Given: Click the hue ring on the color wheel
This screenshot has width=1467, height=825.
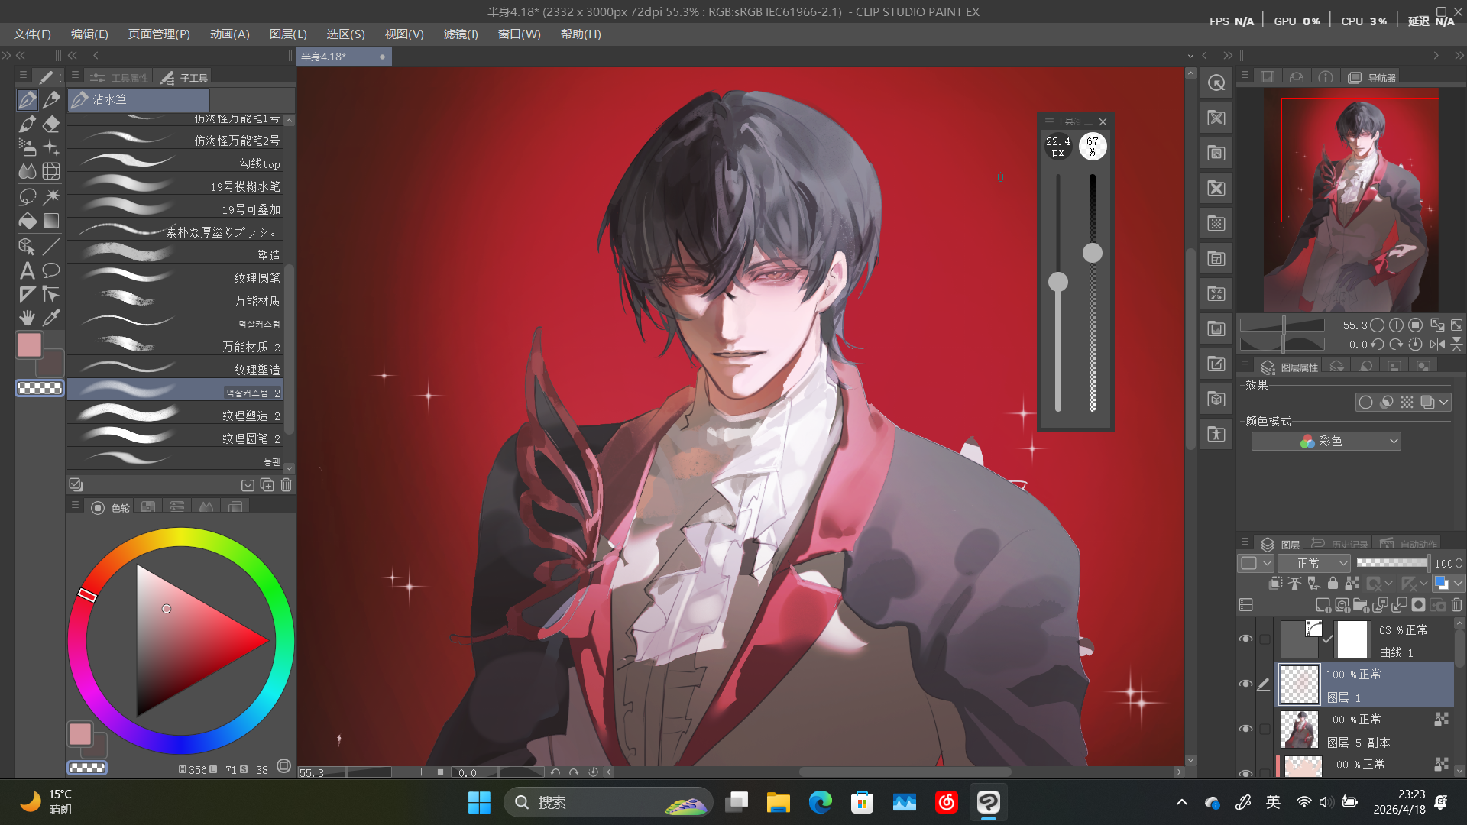Looking at the screenshot, I should (x=87, y=594).
